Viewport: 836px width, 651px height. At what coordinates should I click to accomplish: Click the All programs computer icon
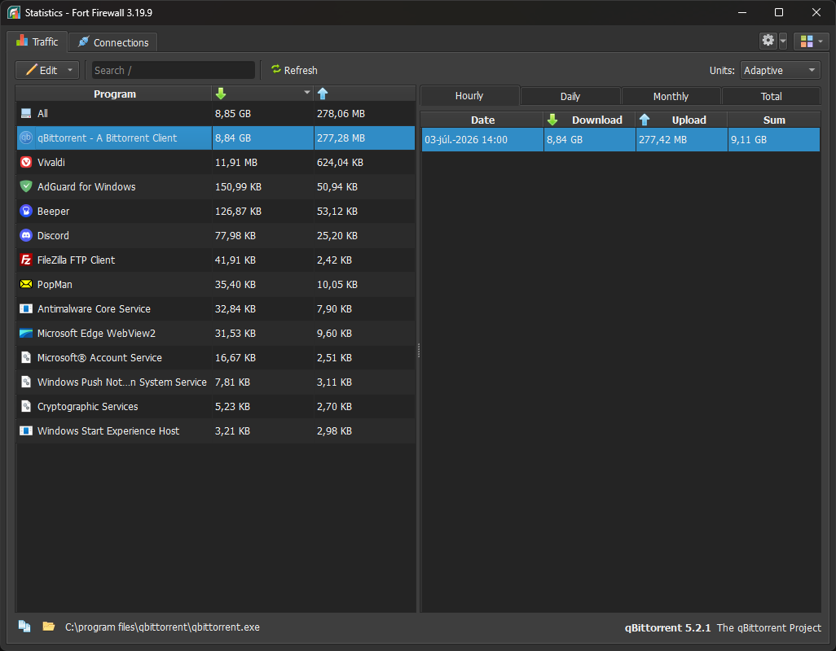point(25,113)
